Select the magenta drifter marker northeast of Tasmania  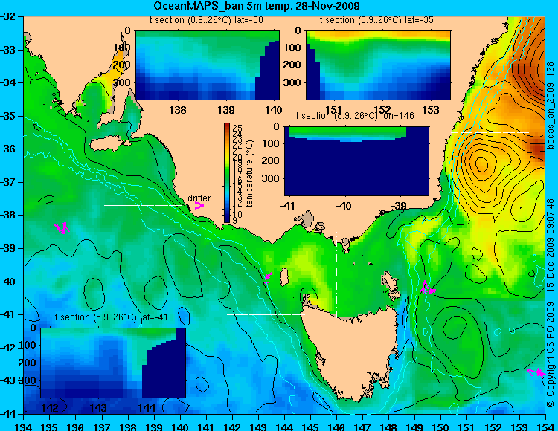pos(427,288)
